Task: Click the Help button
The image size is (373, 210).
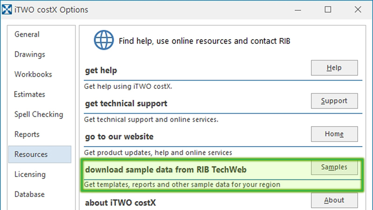Action: pyautogui.click(x=334, y=68)
